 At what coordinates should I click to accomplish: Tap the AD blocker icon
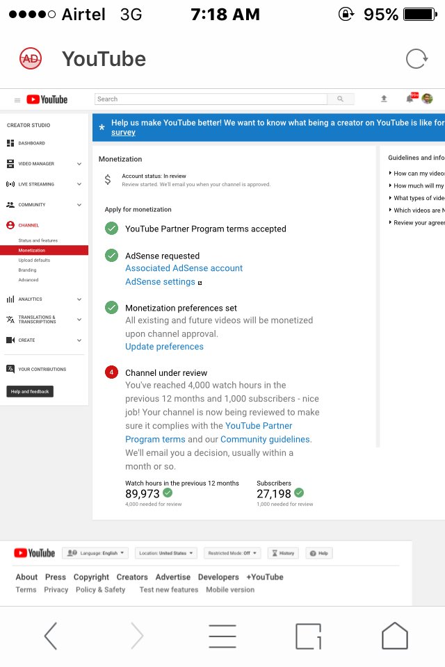pyautogui.click(x=31, y=58)
